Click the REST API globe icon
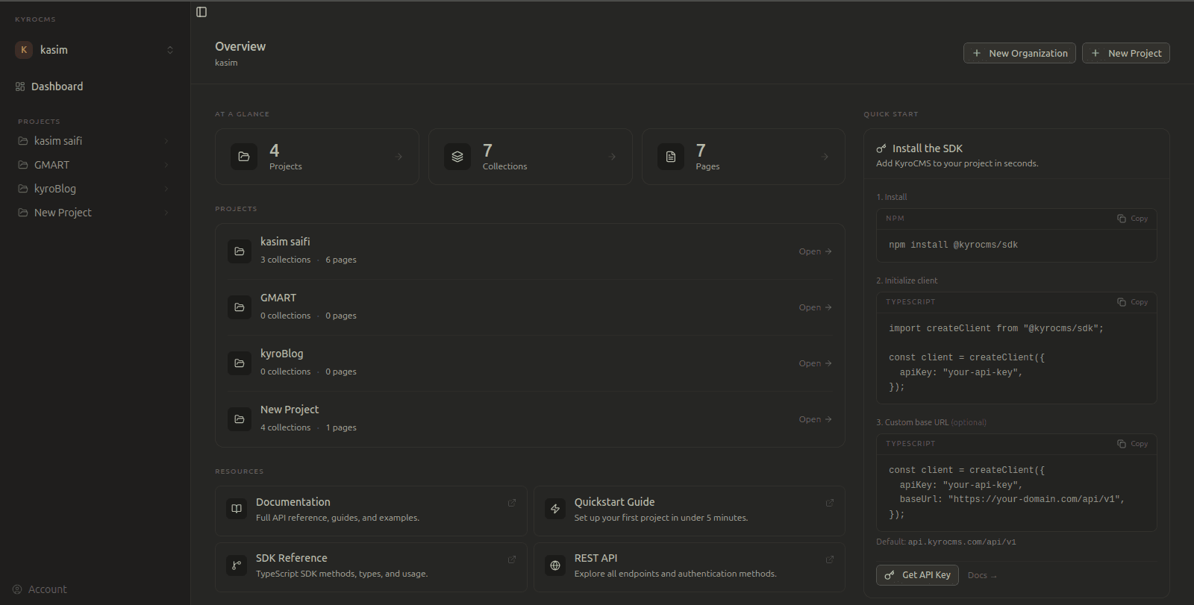 coord(555,565)
